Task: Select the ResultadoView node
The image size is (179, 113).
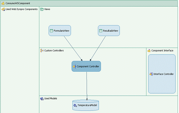Action: tap(109, 31)
